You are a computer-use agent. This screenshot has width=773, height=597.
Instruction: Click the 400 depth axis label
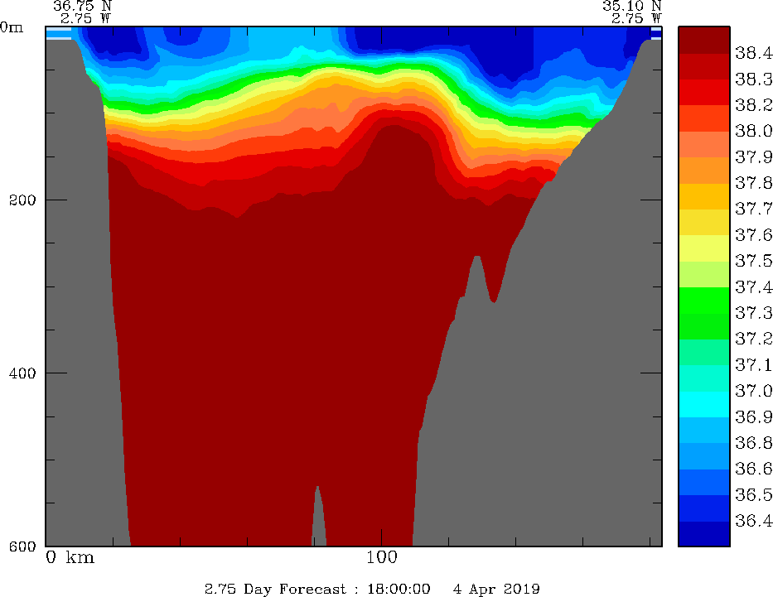(22, 373)
